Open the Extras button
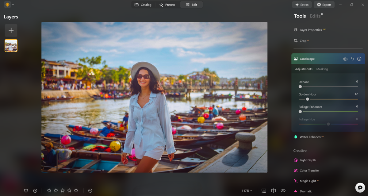The image size is (368, 196). [302, 5]
